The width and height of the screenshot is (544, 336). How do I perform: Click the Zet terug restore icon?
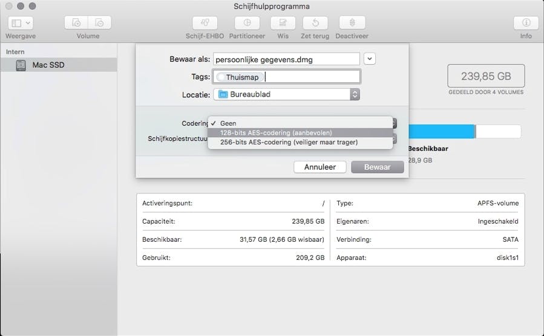pos(315,23)
